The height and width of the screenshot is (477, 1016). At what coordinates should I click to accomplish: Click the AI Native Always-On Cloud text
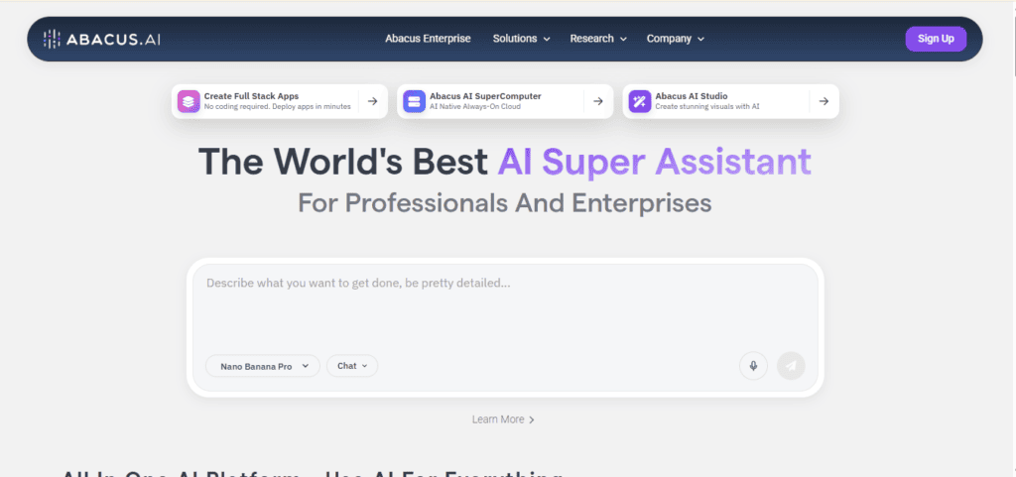pyautogui.click(x=475, y=106)
